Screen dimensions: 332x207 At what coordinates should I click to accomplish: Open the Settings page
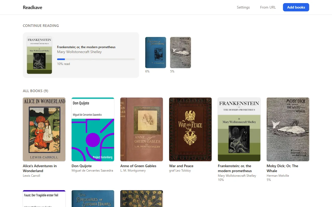(243, 7)
